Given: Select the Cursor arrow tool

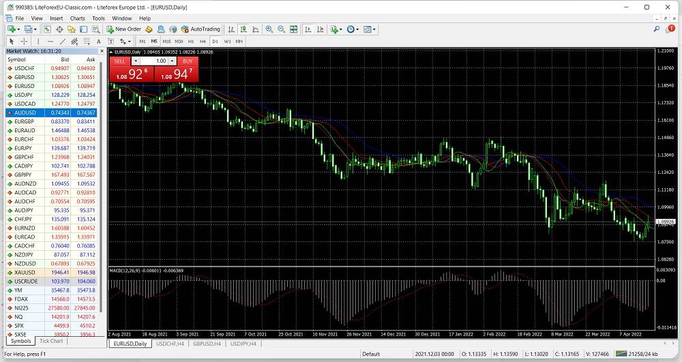Looking at the screenshot, I should 12,42.
